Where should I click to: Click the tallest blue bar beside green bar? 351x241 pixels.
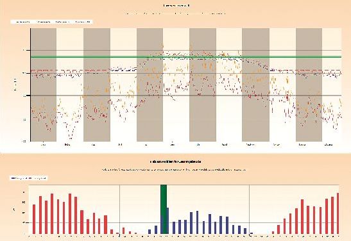(x=167, y=220)
